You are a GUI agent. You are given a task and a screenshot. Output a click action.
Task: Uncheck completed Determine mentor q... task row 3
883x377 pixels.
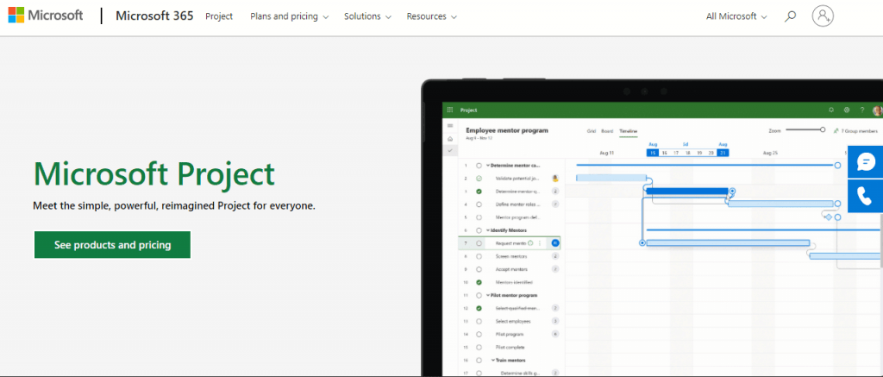(479, 192)
